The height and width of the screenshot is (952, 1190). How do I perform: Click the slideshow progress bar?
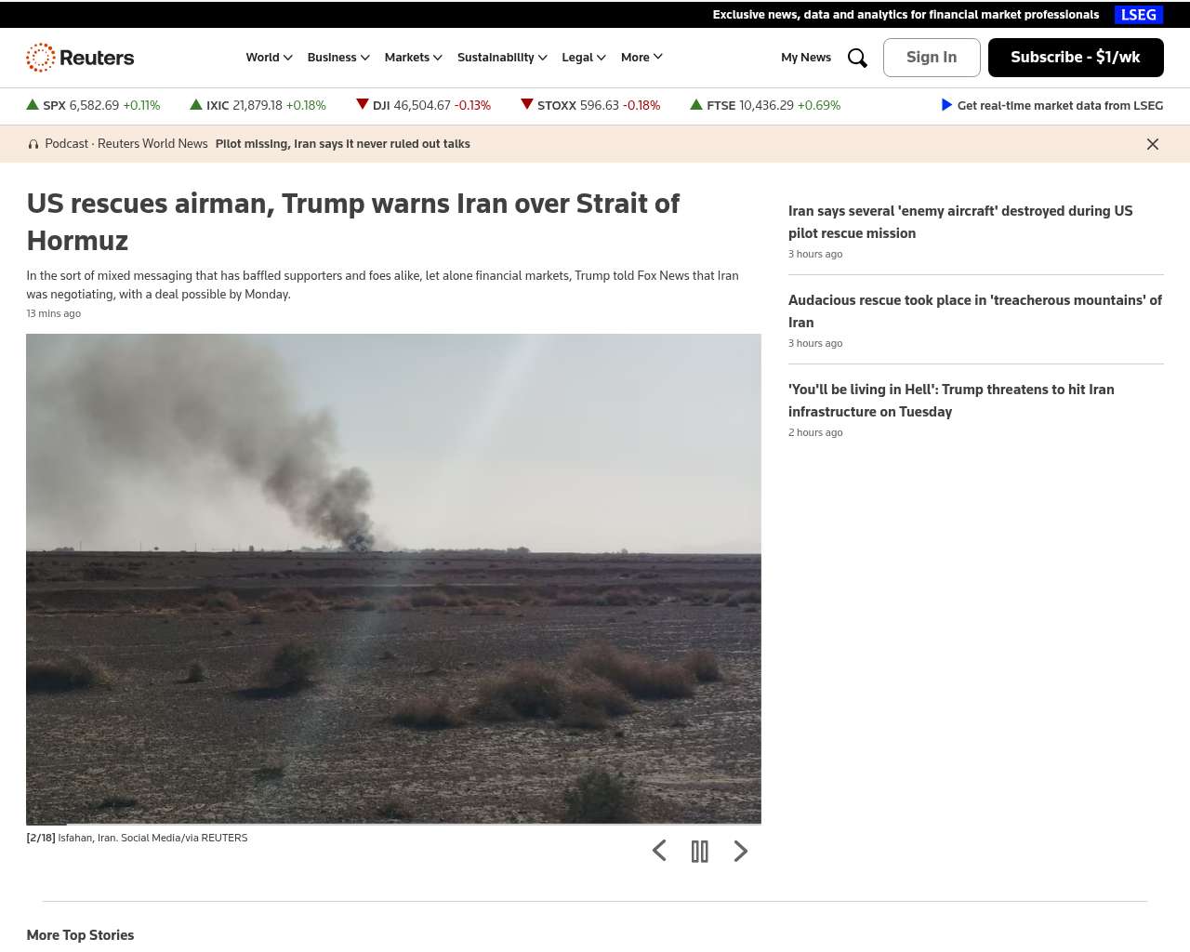393,825
